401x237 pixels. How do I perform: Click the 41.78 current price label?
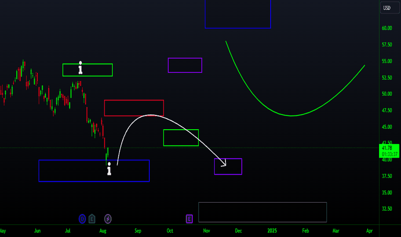pyautogui.click(x=387, y=148)
